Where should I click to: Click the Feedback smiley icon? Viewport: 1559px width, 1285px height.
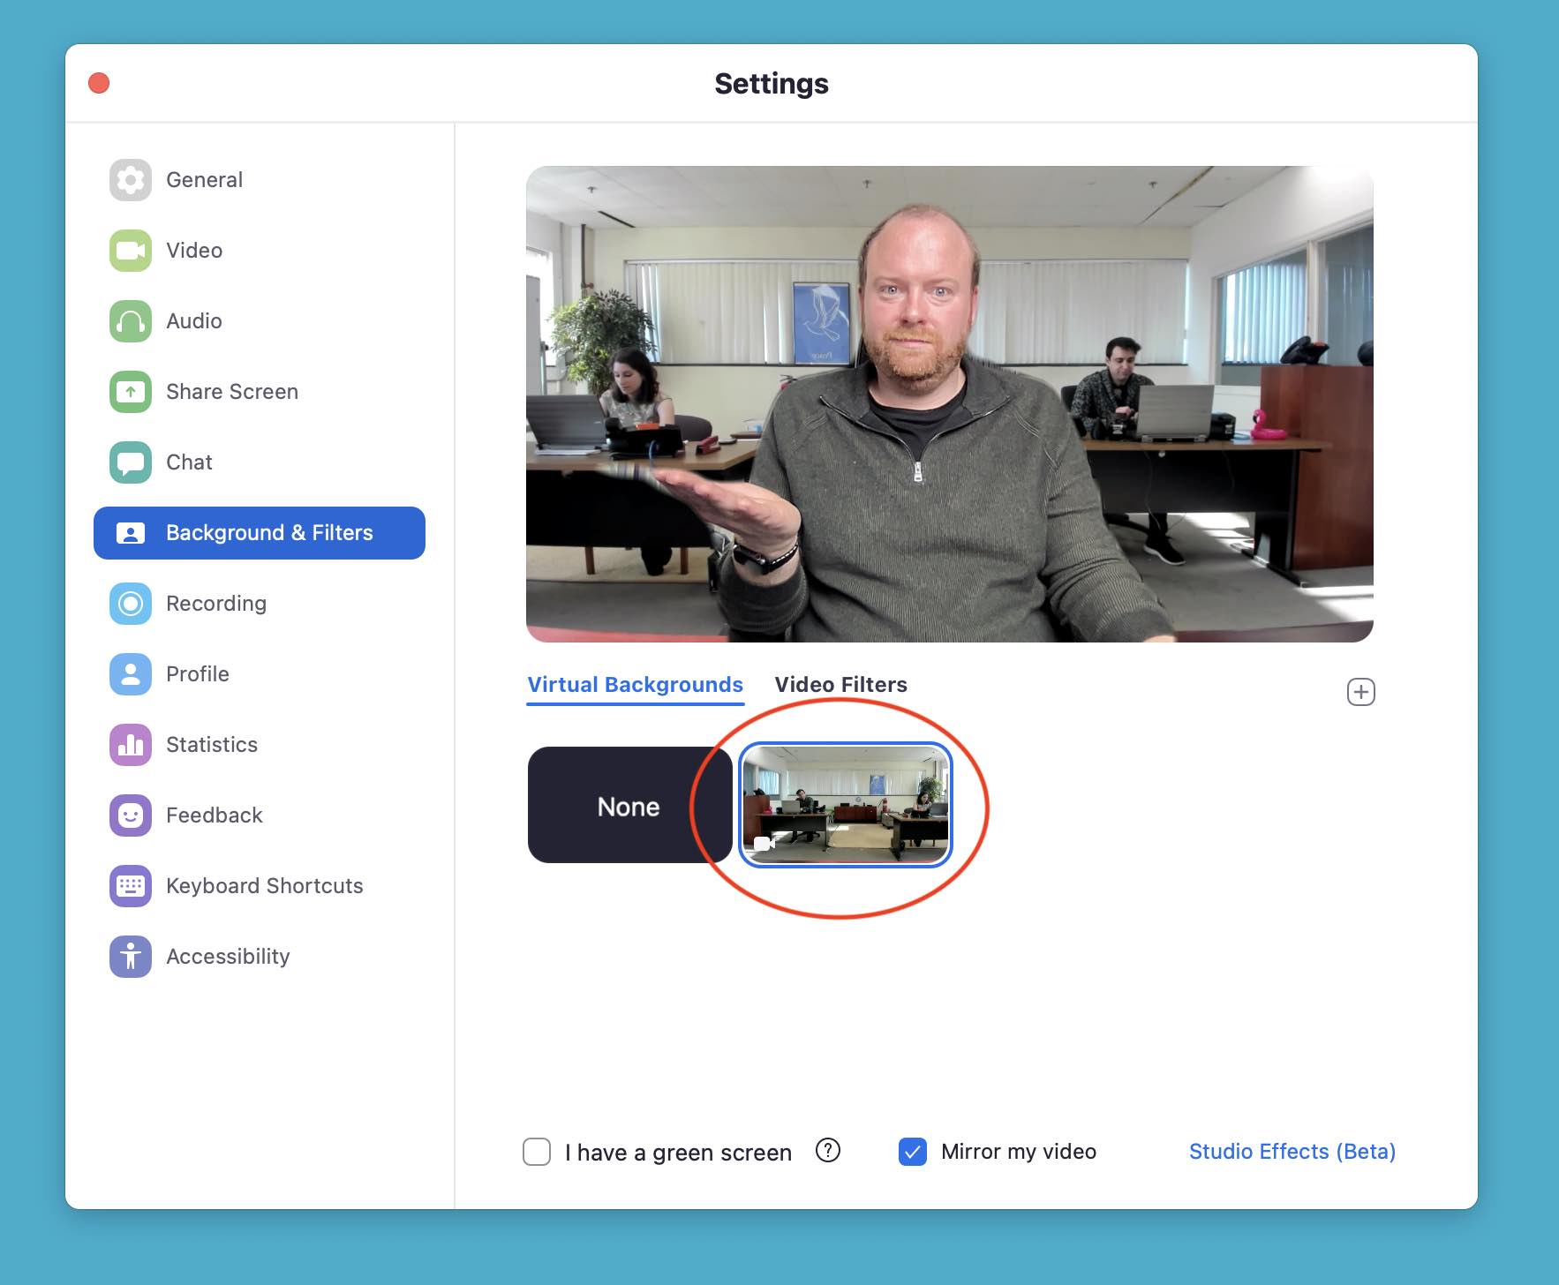click(x=131, y=815)
